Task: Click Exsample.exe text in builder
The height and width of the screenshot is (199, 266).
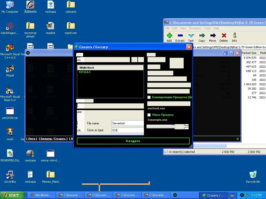Action: 157,120
